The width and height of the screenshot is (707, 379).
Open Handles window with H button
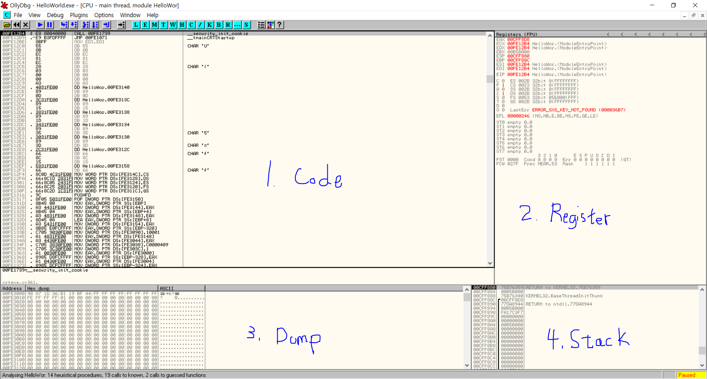[x=182, y=25]
